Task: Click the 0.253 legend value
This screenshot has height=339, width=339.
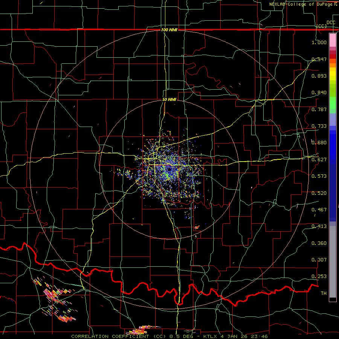Action: click(x=319, y=276)
